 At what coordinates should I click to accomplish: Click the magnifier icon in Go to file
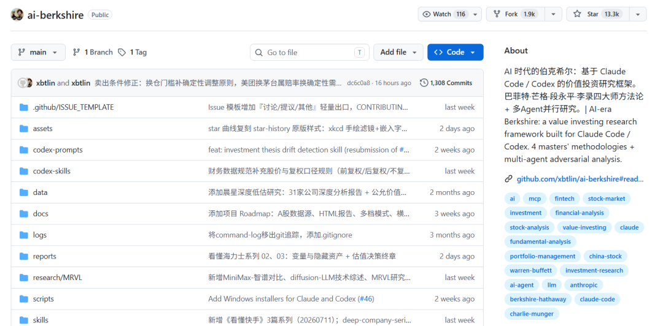(x=259, y=53)
